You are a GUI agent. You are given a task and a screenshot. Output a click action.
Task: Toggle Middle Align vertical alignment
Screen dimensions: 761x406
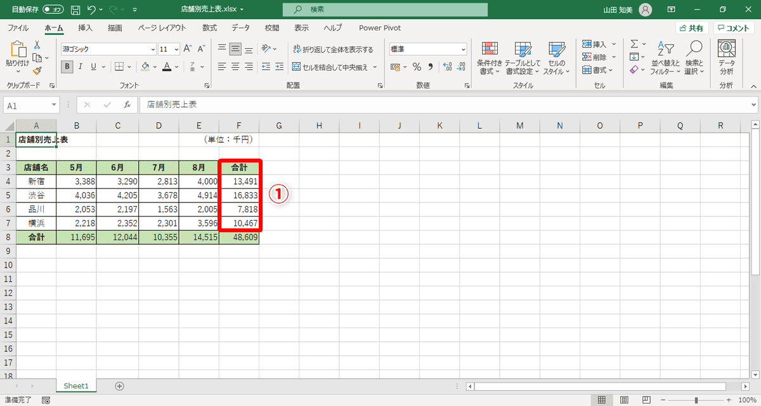[235, 49]
